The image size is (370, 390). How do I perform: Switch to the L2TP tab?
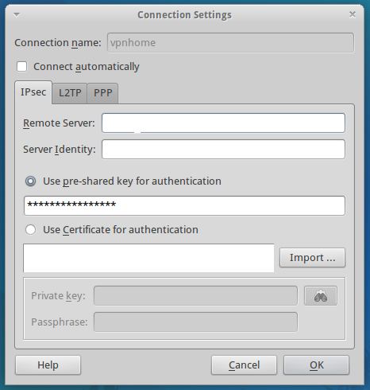pos(70,93)
